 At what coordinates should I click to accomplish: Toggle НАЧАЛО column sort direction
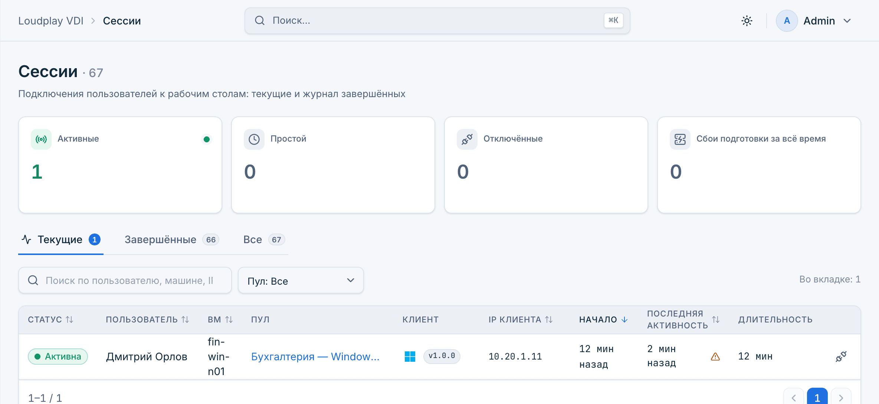pyautogui.click(x=603, y=319)
